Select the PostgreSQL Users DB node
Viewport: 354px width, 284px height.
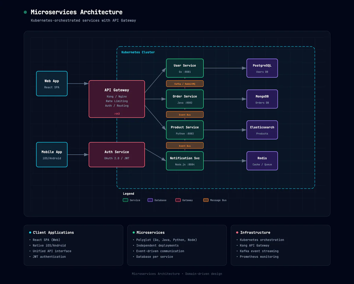[262, 68]
